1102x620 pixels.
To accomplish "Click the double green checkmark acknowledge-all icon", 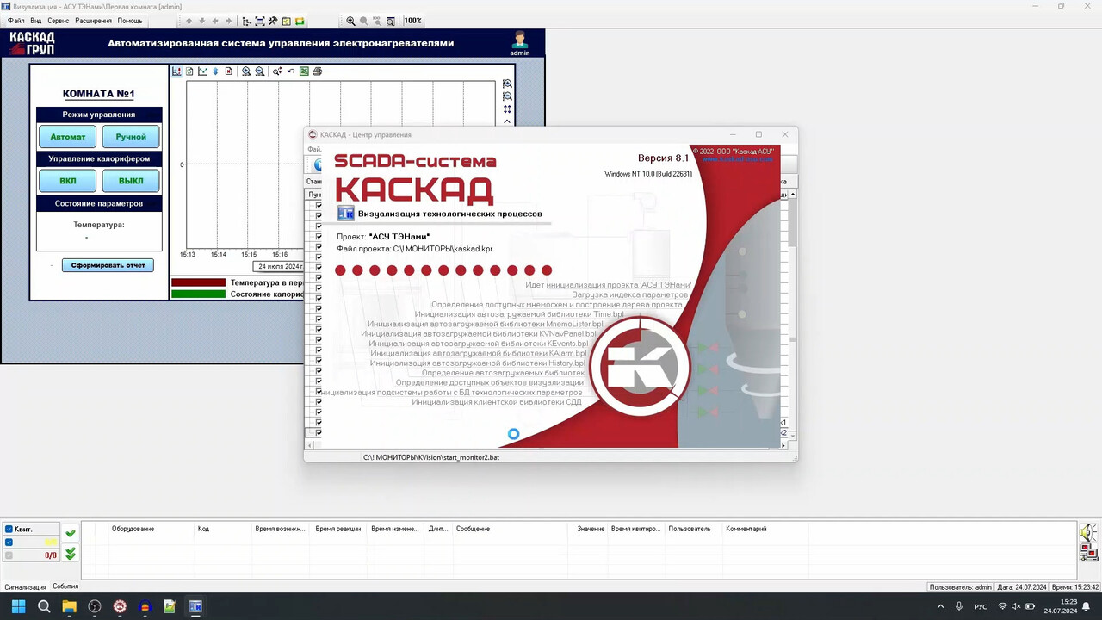I will pos(71,554).
